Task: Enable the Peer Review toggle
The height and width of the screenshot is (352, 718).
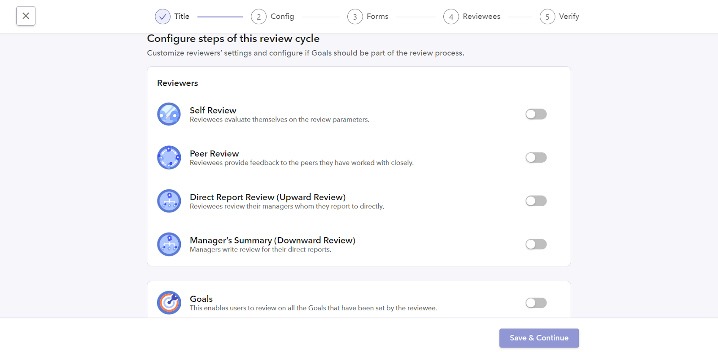Action: pos(536,157)
